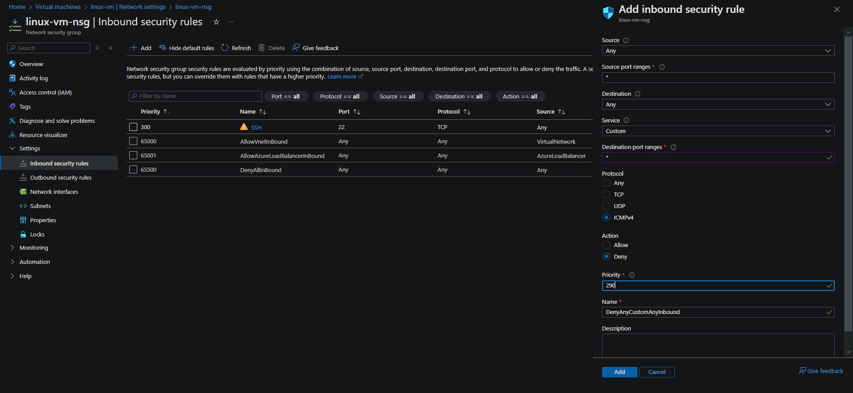Click the Source port ranges info icon
The width and height of the screenshot is (853, 393).
pos(662,67)
